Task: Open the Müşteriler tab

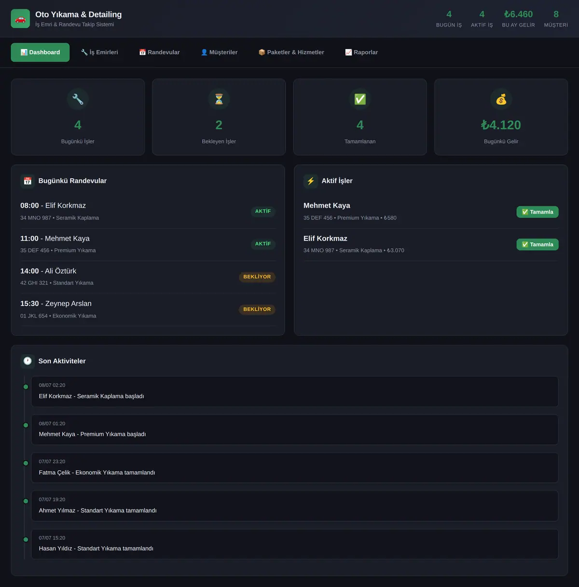Action: 219,52
